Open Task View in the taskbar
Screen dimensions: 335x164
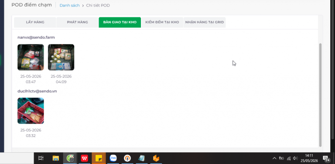click(41, 158)
